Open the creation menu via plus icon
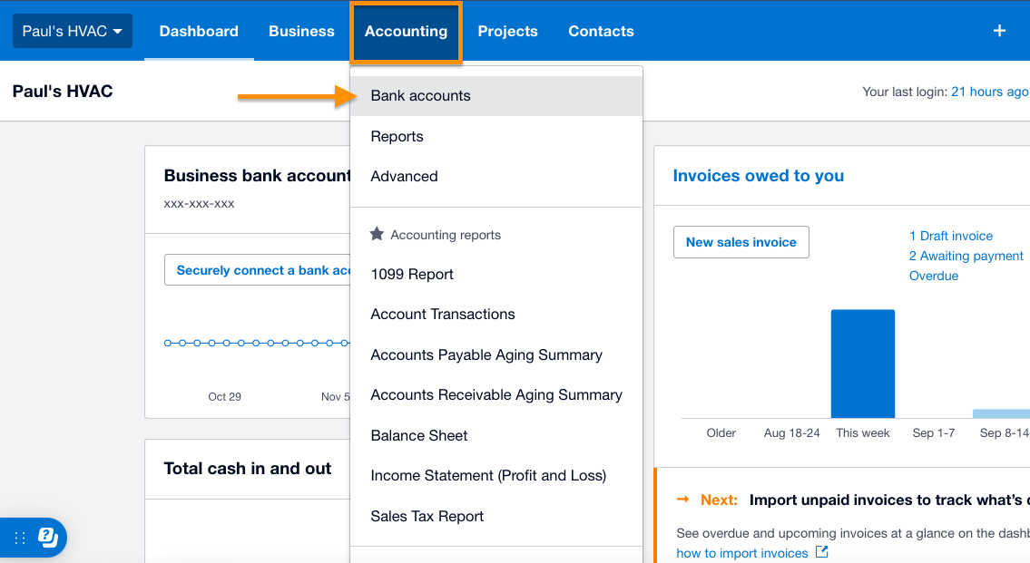The height and width of the screenshot is (563, 1030). pos(998,30)
